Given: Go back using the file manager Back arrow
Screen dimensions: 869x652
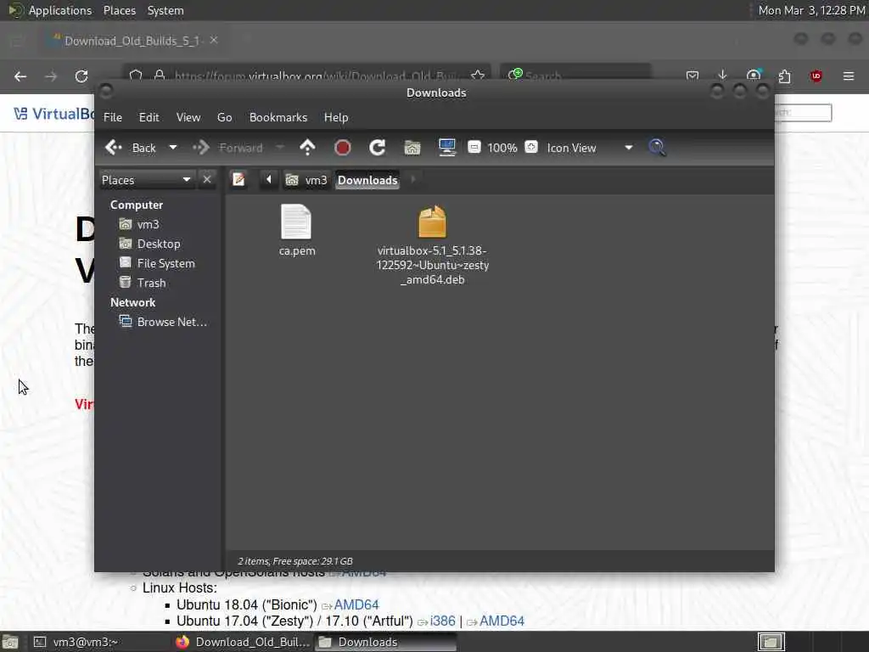Looking at the screenshot, I should 131,148.
